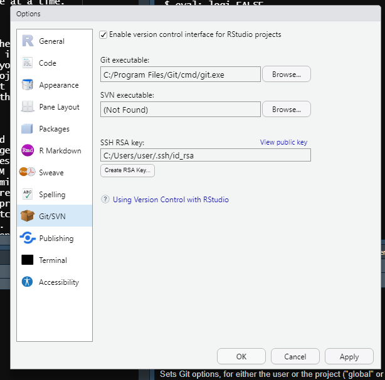Go to Spelling options label
Viewport: 385px width, 380px height.
(52, 195)
